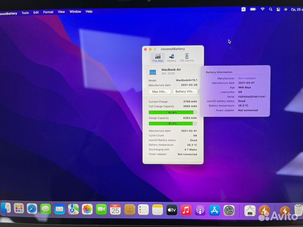This screenshot has width=303, height=227.
Task: Activate Siri from the menu bar
Action: tap(285, 9)
